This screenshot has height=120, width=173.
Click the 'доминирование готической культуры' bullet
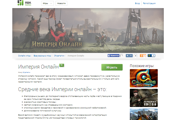[43, 110]
